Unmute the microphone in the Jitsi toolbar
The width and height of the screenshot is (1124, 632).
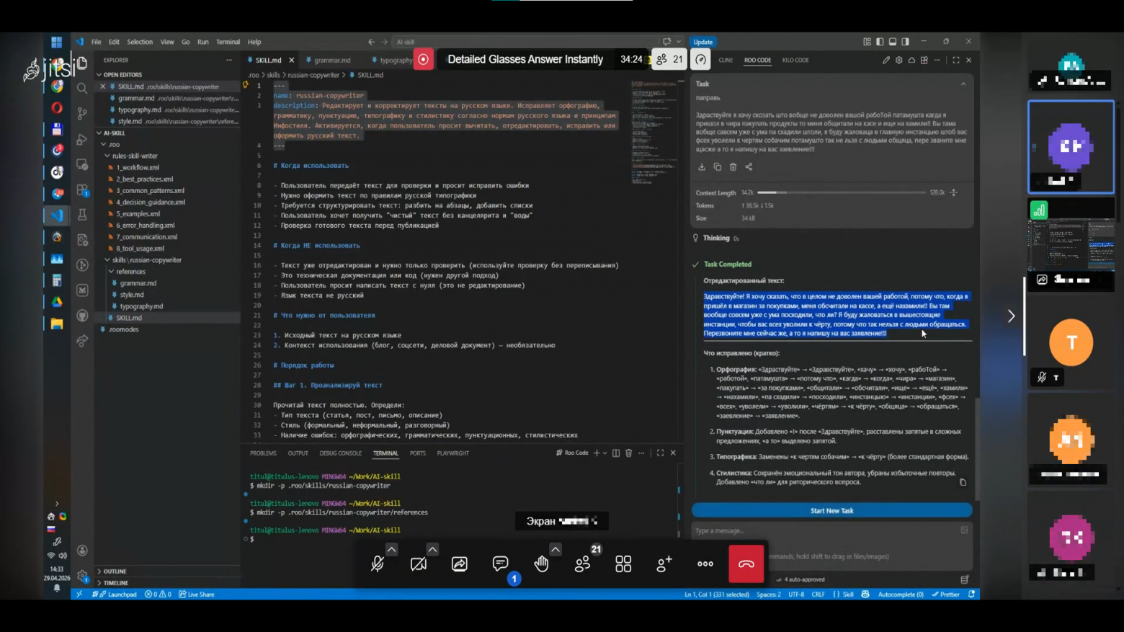tap(377, 564)
